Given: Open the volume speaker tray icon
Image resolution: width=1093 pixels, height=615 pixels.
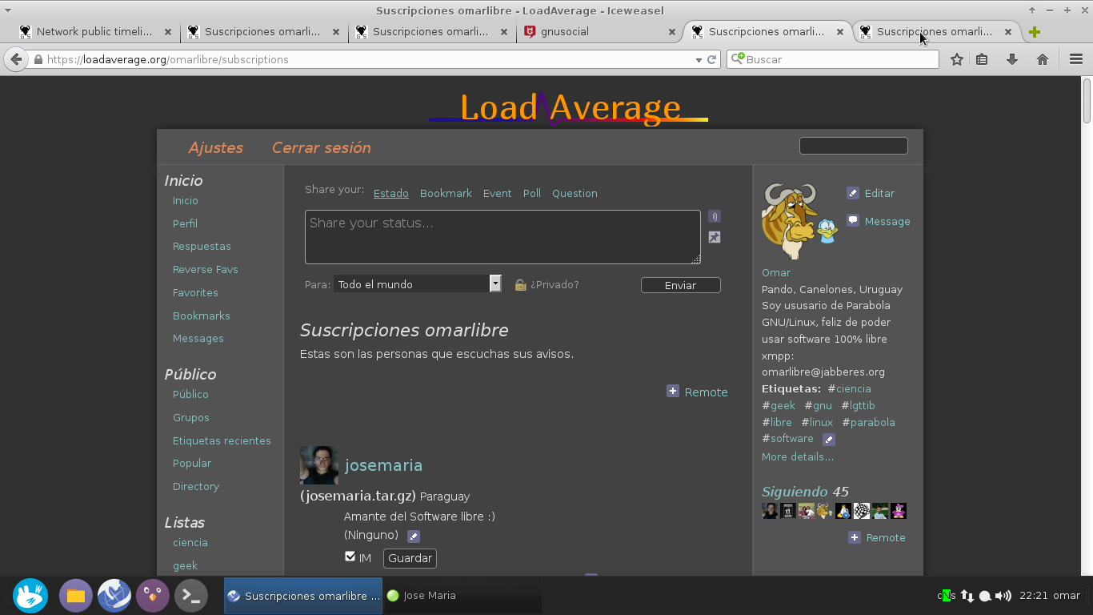Looking at the screenshot, I should point(1003,596).
